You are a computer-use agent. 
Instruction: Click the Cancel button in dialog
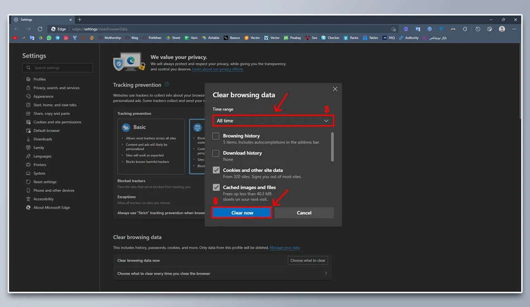click(304, 213)
